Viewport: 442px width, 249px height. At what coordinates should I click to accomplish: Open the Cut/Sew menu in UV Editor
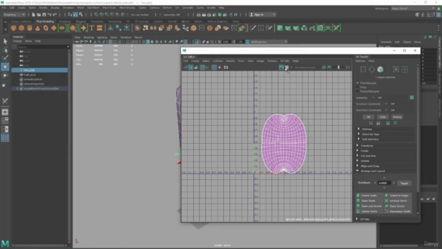(218, 61)
